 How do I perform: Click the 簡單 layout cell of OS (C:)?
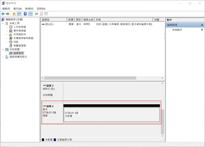click(x=71, y=24)
